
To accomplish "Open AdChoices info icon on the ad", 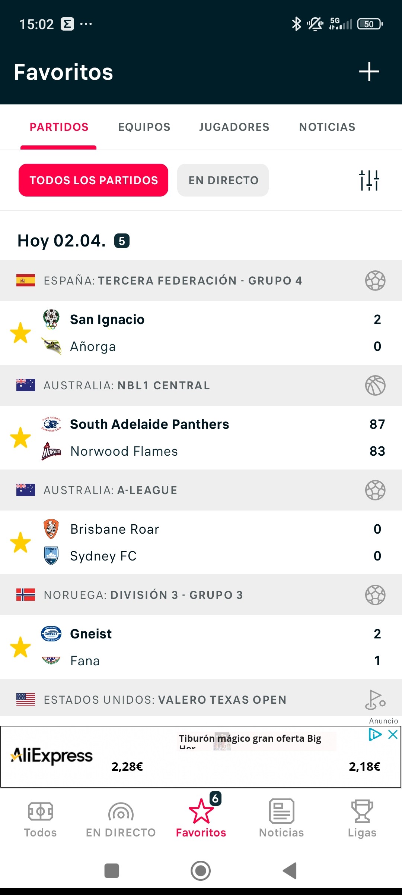I will coord(375,734).
